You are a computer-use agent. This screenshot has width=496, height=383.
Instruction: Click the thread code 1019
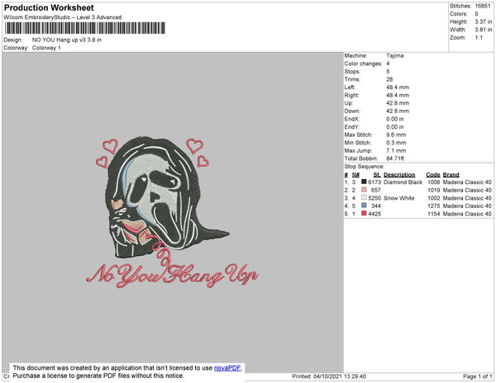pyautogui.click(x=434, y=190)
